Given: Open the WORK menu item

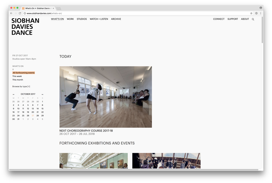Looking at the screenshot, I should [x=70, y=19].
